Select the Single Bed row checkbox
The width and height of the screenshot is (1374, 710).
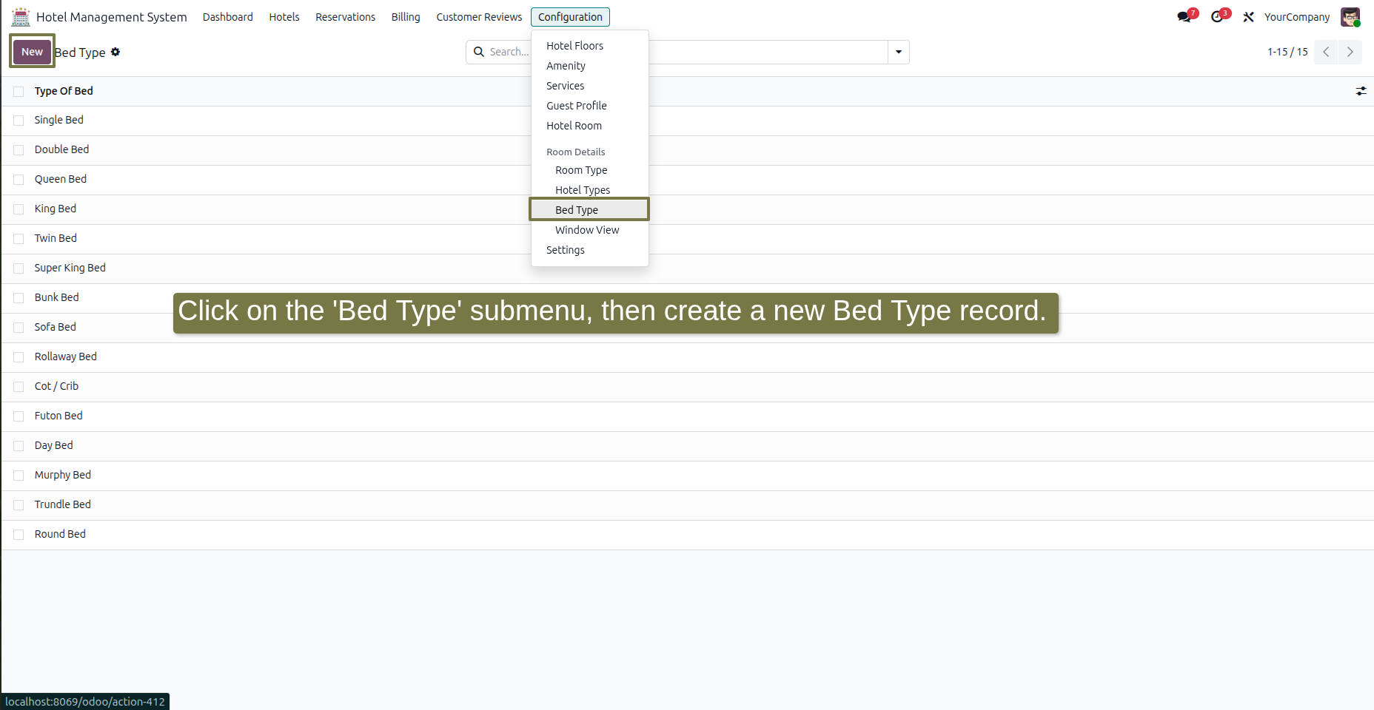click(19, 121)
